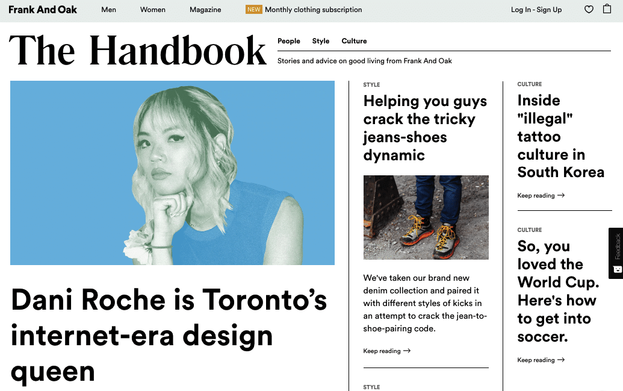This screenshot has width=623, height=391.
Task: Open the shopping bag icon
Action: coord(607,9)
